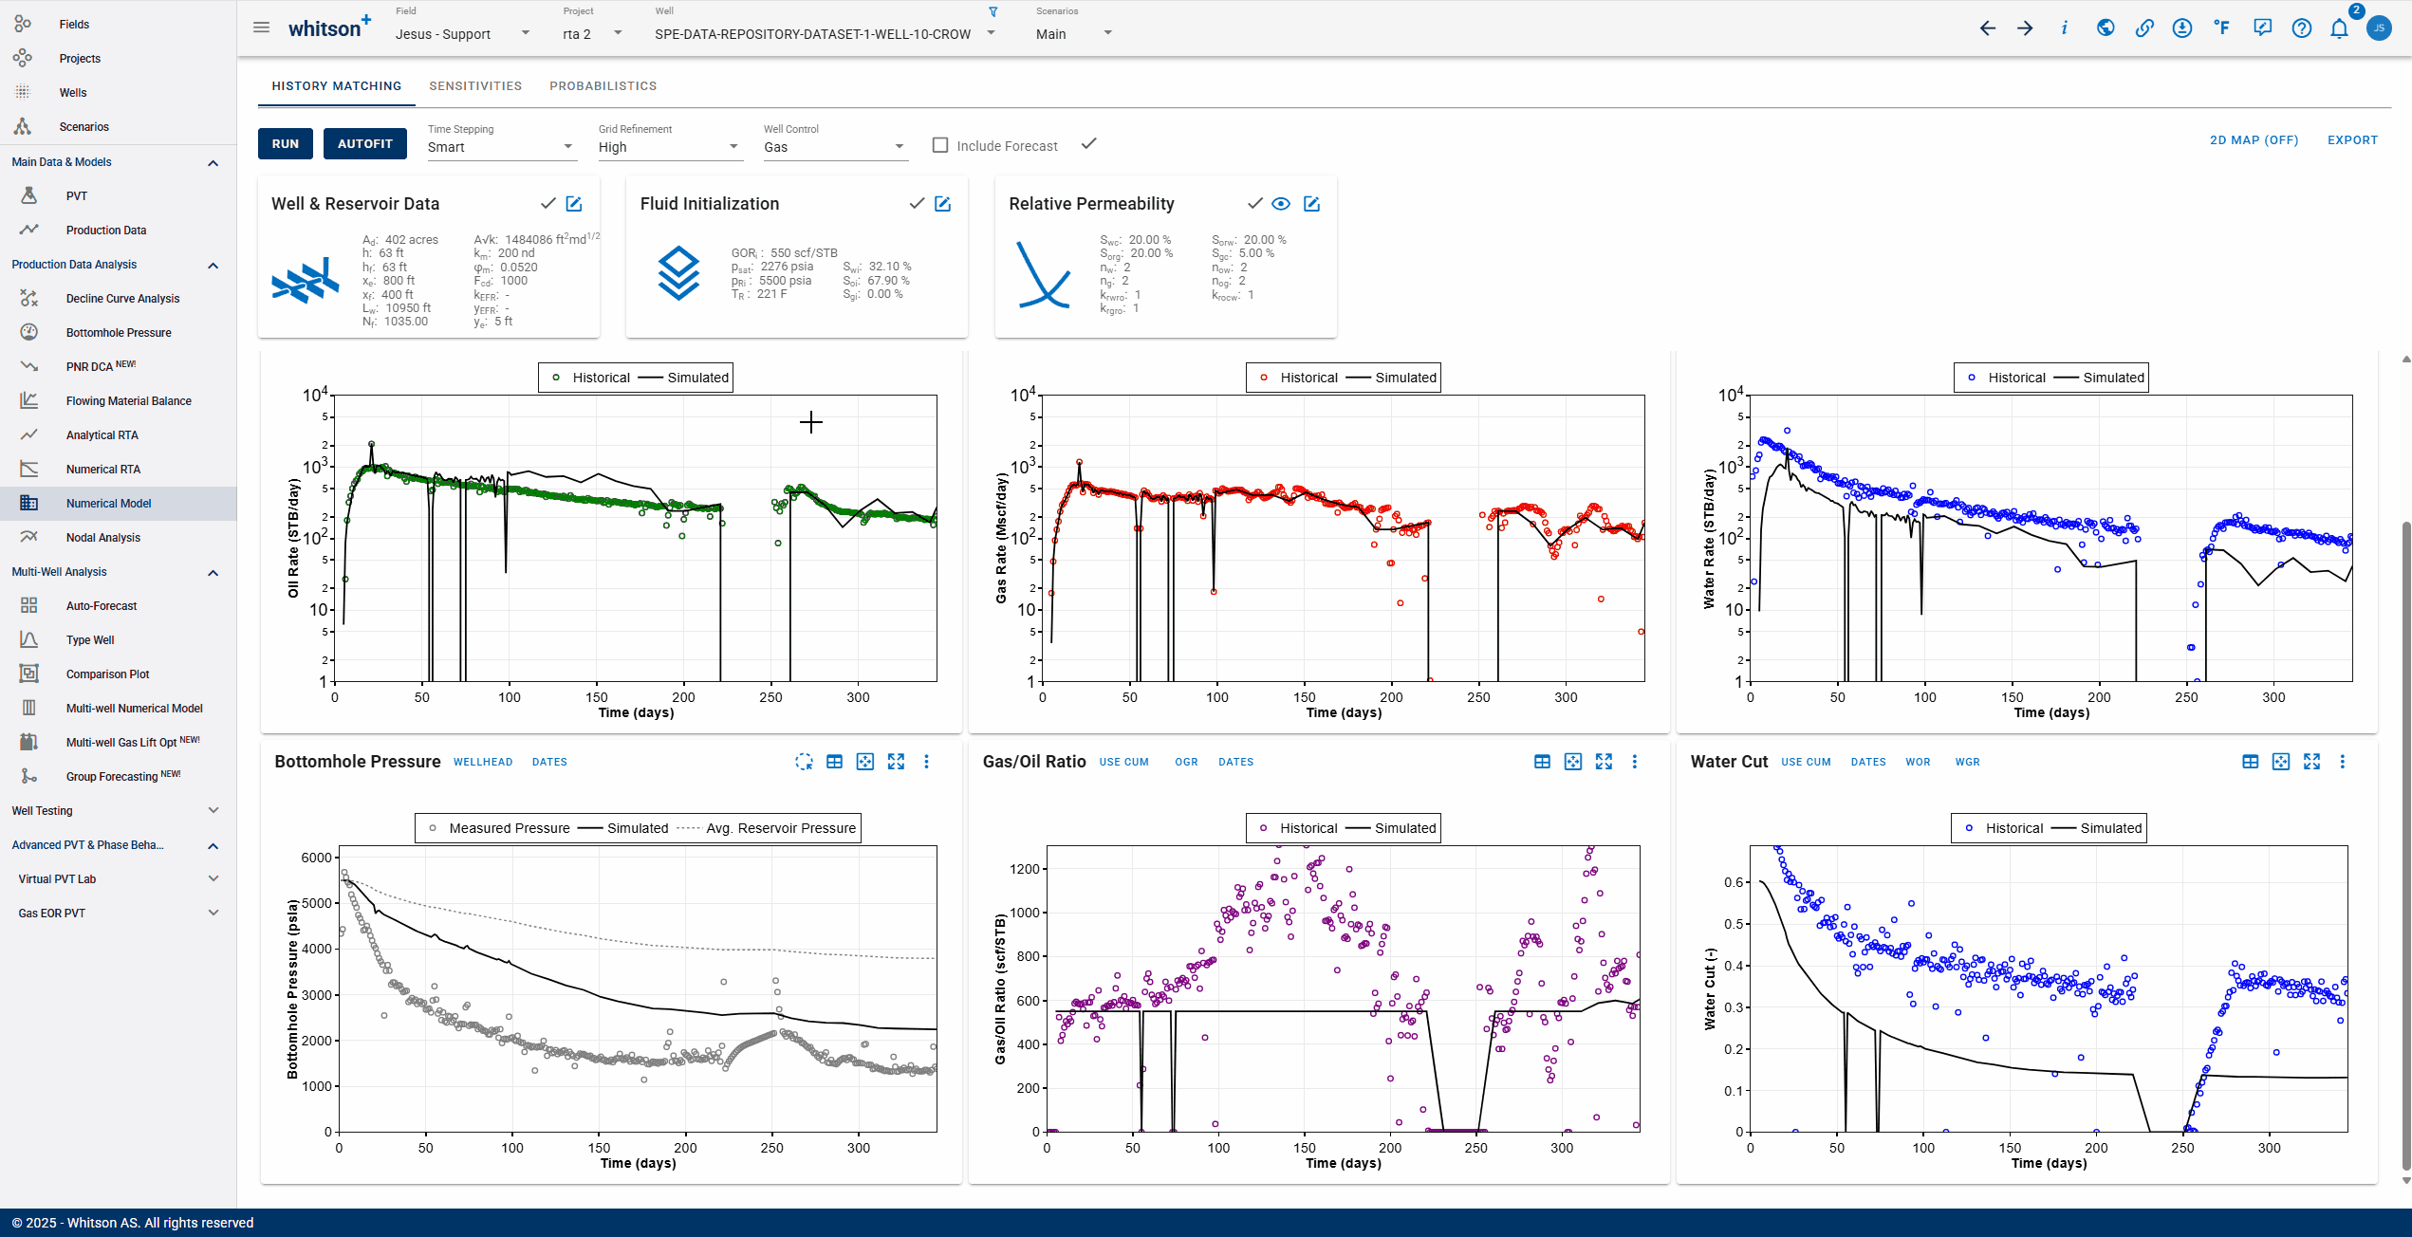Toggle WELLHEAD on Bottomhole Pressure plot
The width and height of the screenshot is (2412, 1237).
(482, 763)
